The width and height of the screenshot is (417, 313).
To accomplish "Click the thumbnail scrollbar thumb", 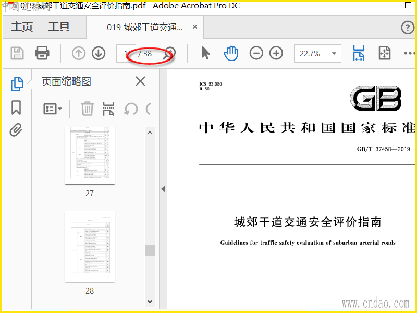I will pyautogui.click(x=150, y=250).
